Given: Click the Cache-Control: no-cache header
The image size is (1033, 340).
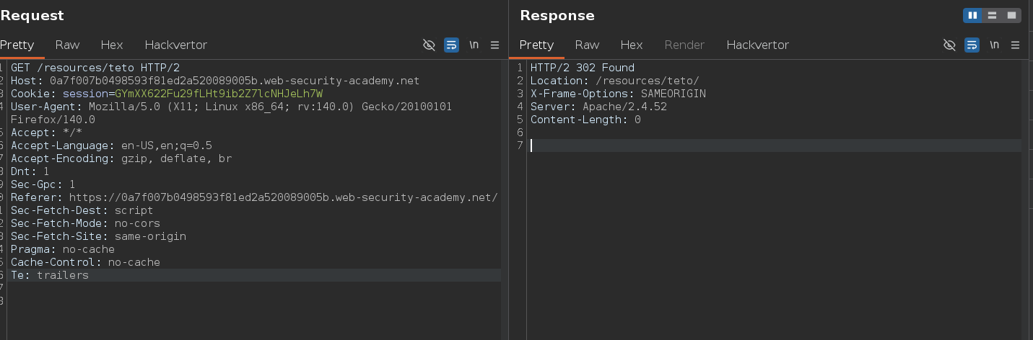Looking at the screenshot, I should 85,262.
